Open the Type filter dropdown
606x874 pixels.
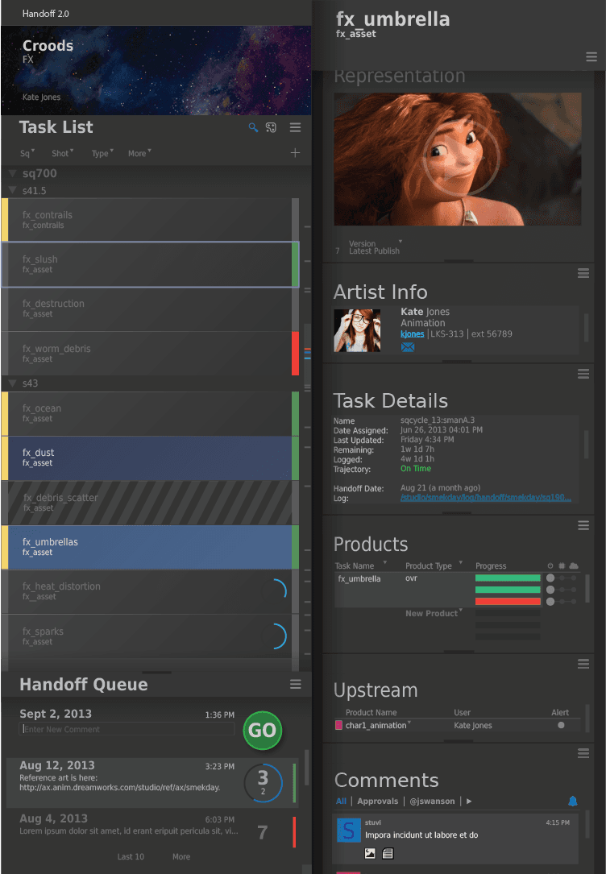102,153
